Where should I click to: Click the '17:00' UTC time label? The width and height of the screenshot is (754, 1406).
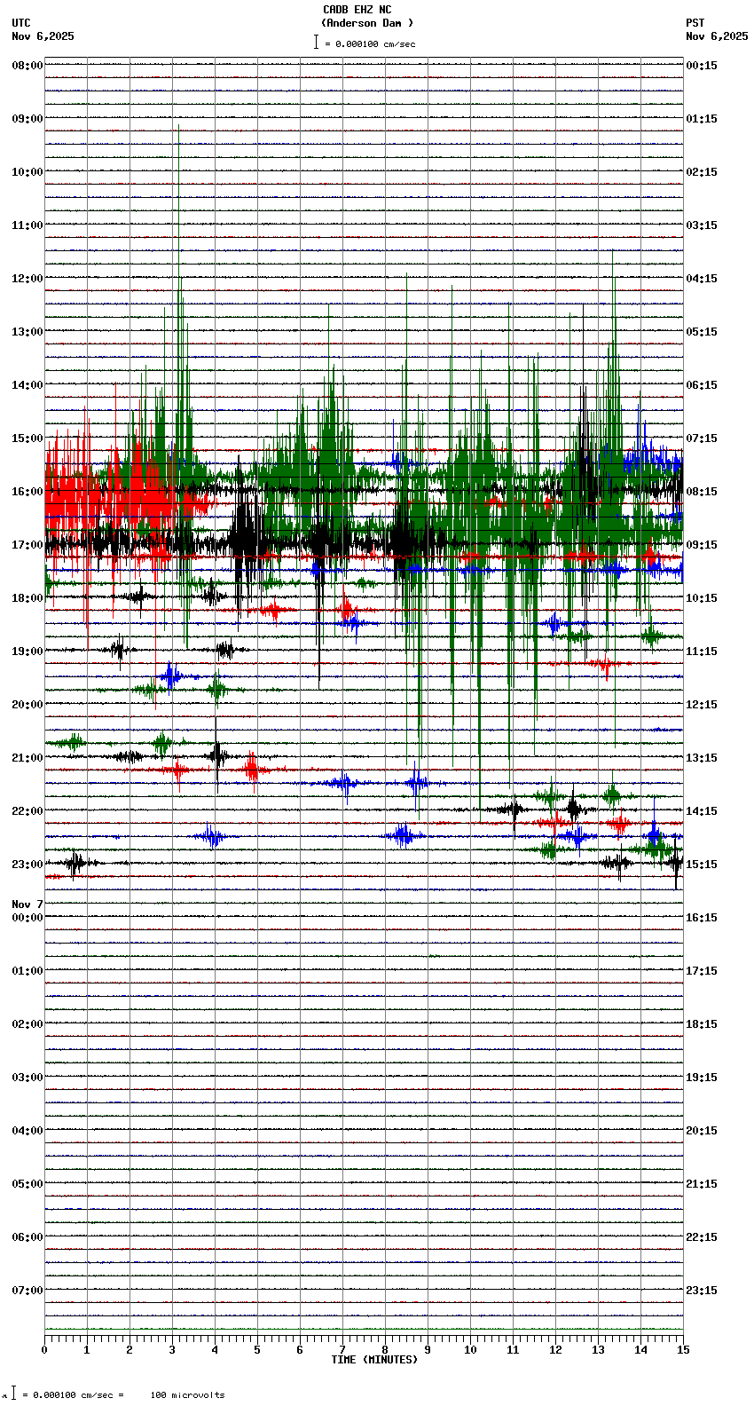(27, 545)
